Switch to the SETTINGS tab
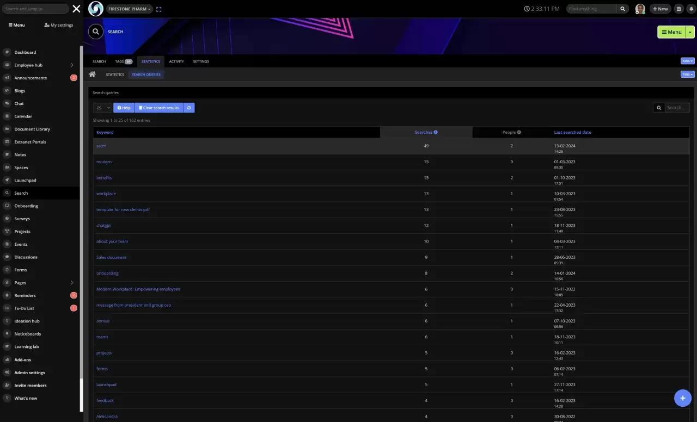This screenshot has width=697, height=422. (x=201, y=61)
